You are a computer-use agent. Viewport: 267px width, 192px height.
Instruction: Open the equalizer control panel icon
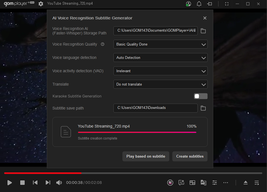coord(214,183)
